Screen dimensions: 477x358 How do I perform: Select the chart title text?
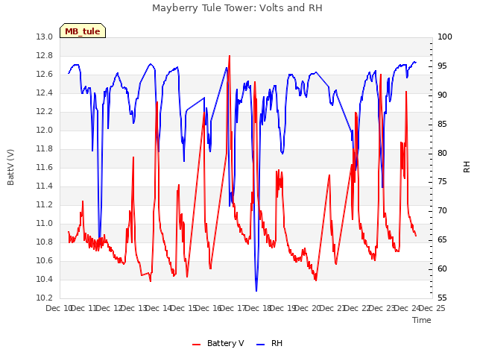pos(237,8)
